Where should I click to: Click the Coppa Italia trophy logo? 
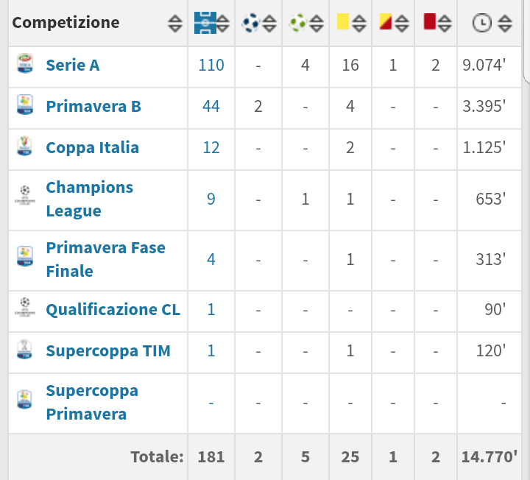(x=25, y=146)
